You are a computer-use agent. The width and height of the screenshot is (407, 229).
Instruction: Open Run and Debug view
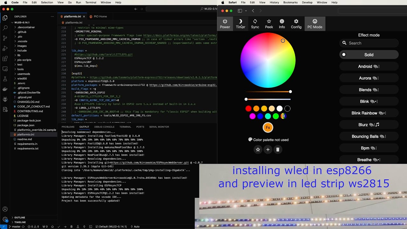pyautogui.click(x=5, y=48)
